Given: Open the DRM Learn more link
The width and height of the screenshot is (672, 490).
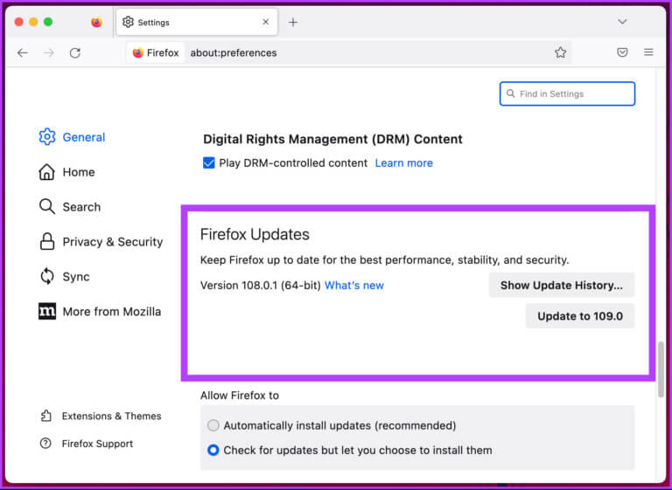Looking at the screenshot, I should pos(403,163).
